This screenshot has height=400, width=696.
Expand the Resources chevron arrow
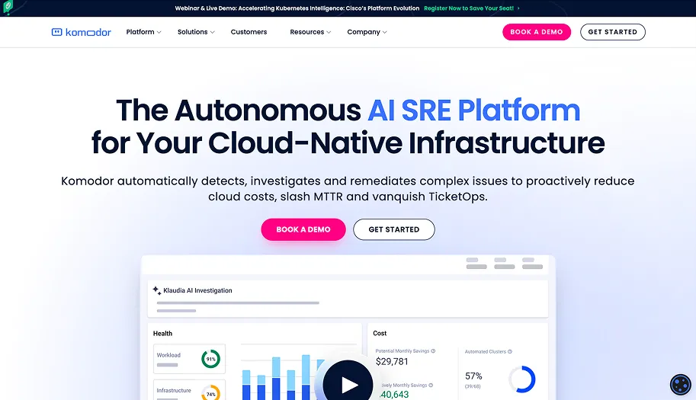[329, 32]
